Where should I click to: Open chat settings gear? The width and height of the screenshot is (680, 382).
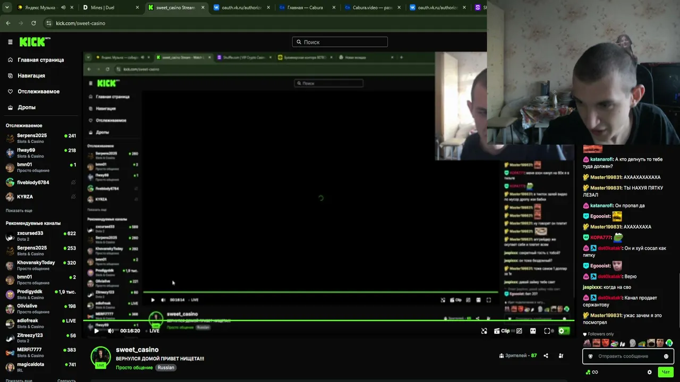pos(649,372)
